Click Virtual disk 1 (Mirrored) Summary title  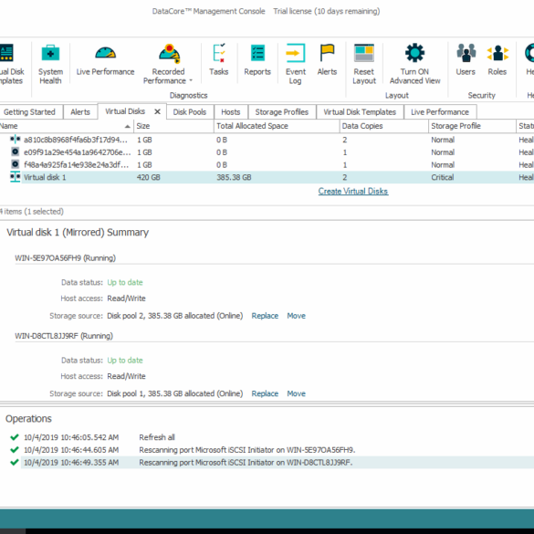pos(78,232)
